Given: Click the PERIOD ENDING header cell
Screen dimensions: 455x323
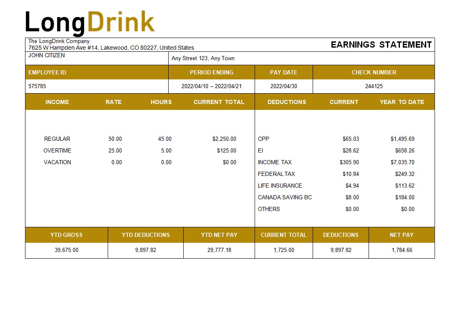Looking at the screenshot, I should click(x=212, y=72).
